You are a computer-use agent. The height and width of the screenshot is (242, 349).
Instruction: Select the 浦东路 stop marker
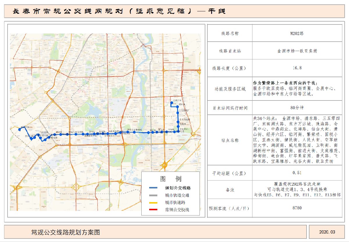tap(178, 107)
